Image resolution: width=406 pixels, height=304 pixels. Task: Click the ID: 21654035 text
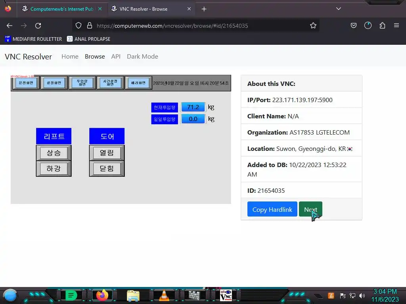[266, 190]
